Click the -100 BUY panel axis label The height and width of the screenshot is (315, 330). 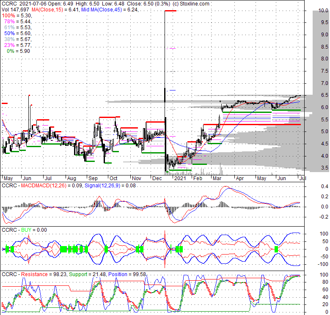click(x=323, y=264)
